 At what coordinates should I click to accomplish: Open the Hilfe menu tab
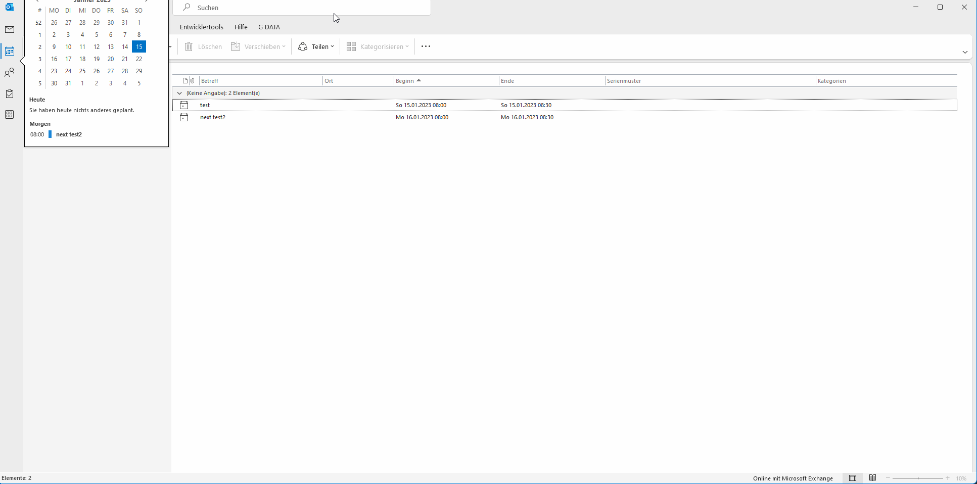click(241, 27)
